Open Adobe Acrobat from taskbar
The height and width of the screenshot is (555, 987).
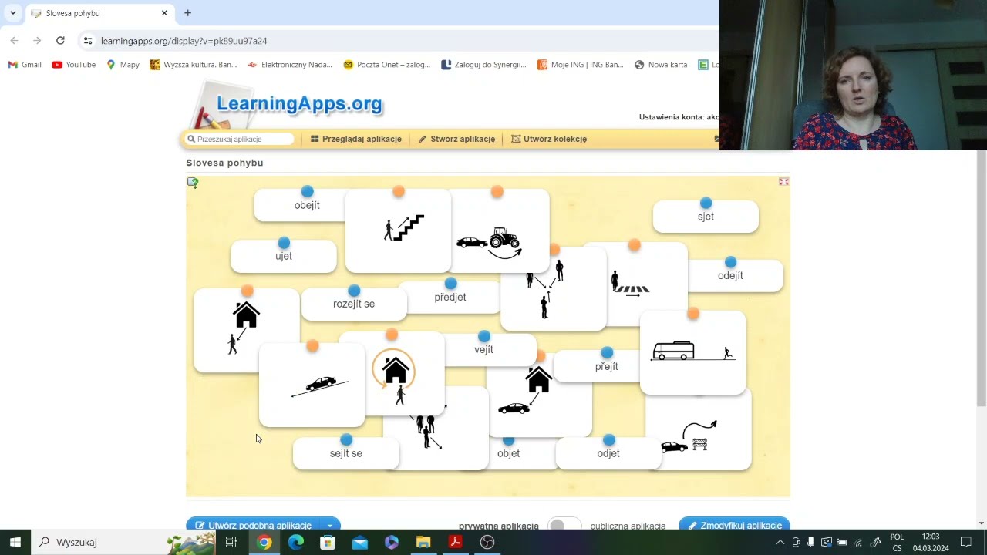tap(455, 542)
